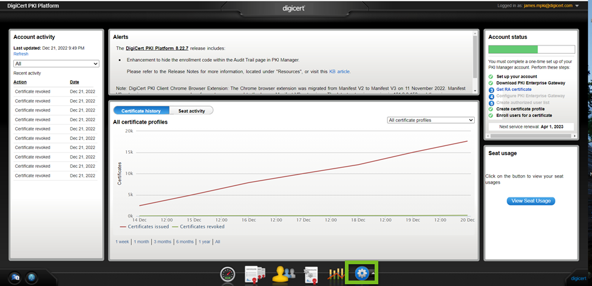Open the KB article link

click(340, 71)
